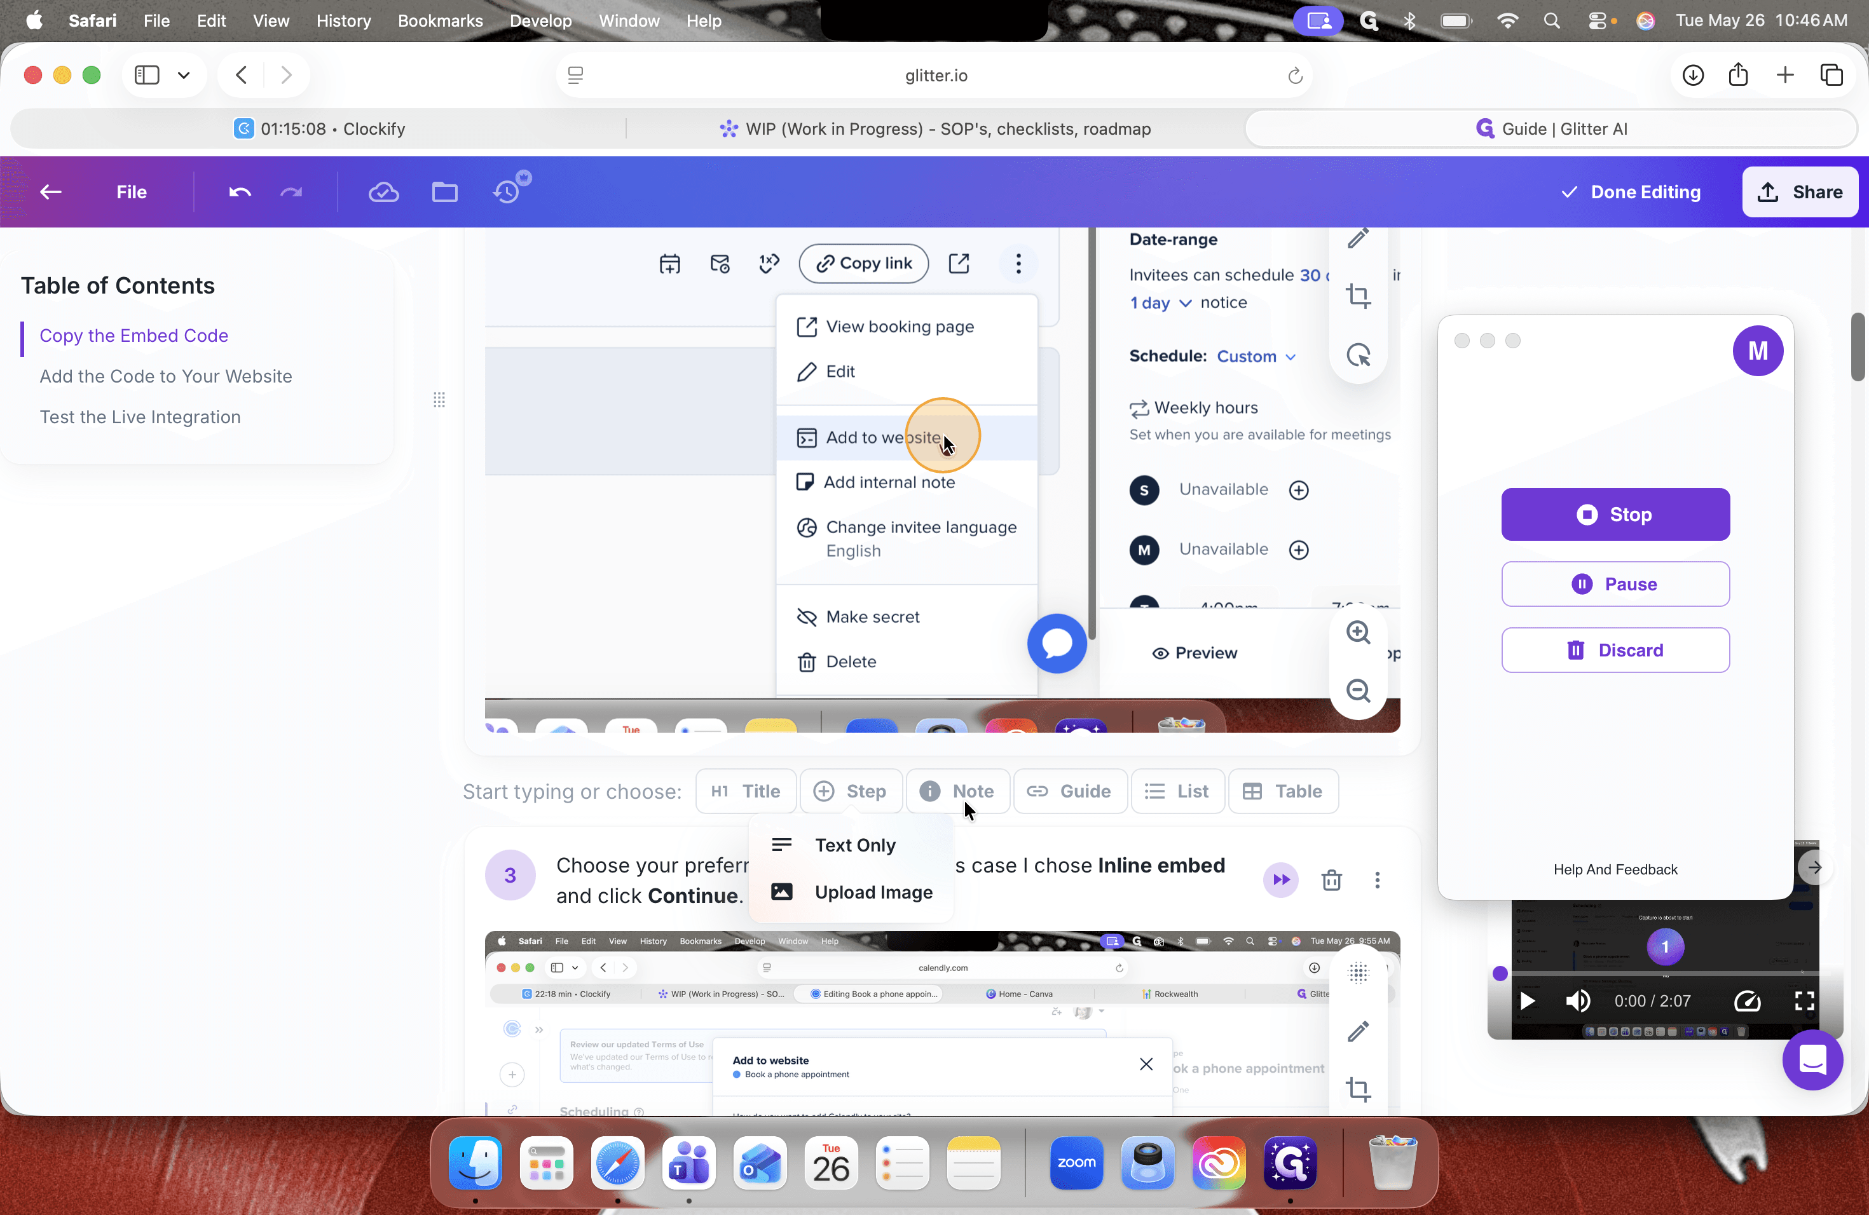Screen dimensions: 1869x1215
Task: Jump to Test the Live Integration section
Action: click(140, 417)
